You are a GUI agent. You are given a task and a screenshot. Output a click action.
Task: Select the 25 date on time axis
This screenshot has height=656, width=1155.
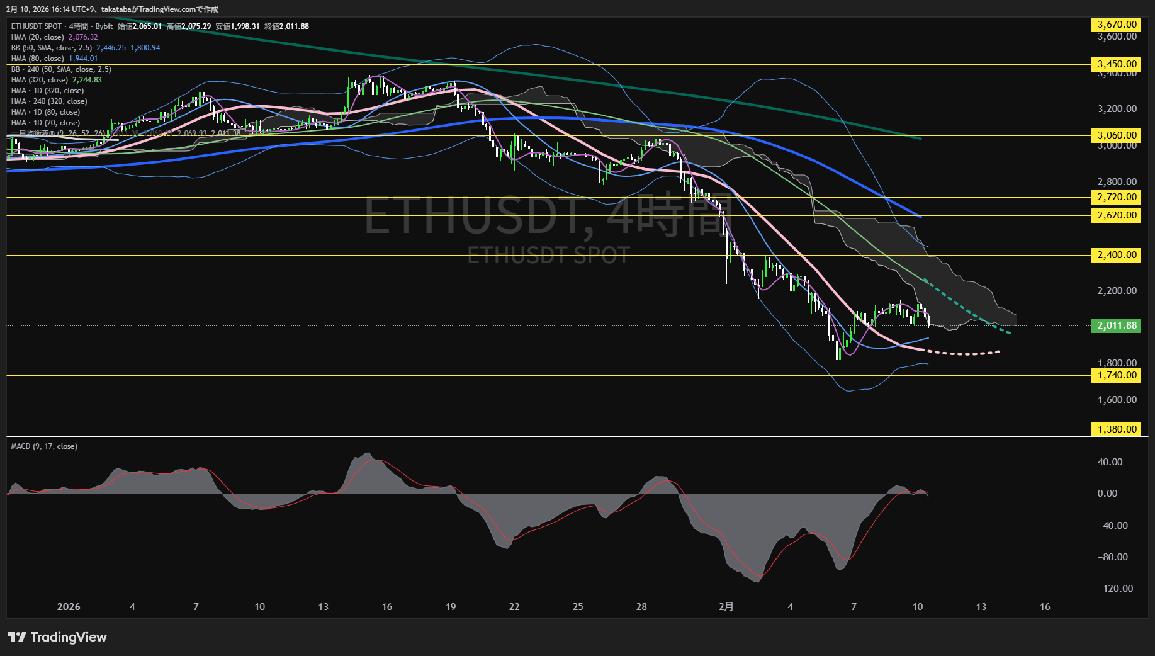pyautogui.click(x=578, y=607)
